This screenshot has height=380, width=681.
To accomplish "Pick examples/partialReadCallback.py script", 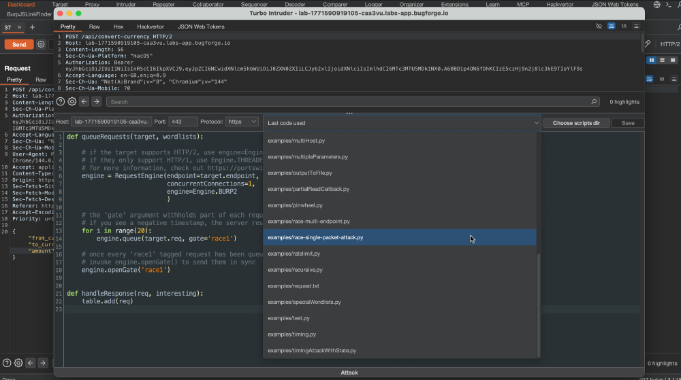I will (x=400, y=189).
